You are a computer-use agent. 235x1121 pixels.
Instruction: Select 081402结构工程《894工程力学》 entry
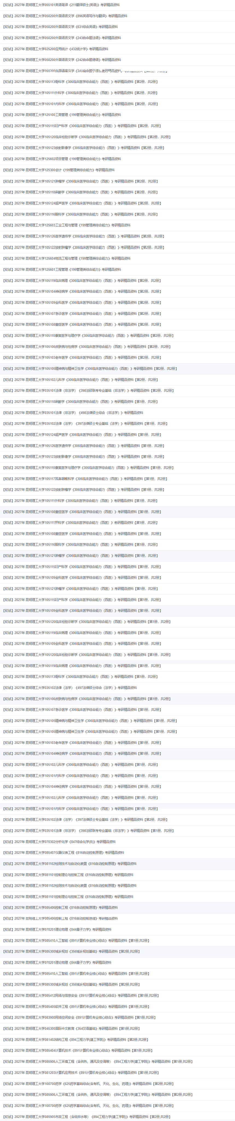[x=76, y=1040]
